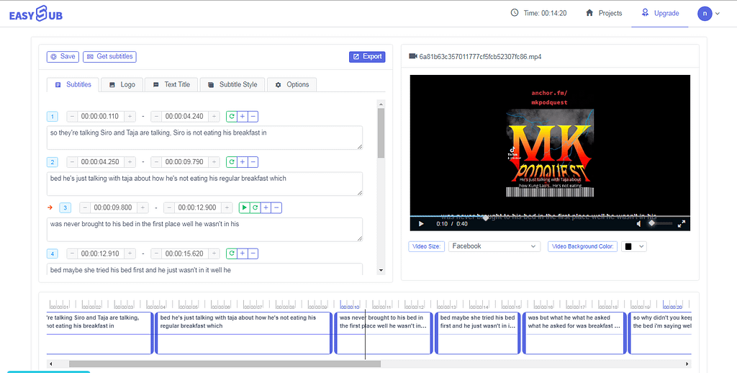Select timeline clip 'bed he's just talking with taja'
This screenshot has width=737, height=373.
(243, 333)
